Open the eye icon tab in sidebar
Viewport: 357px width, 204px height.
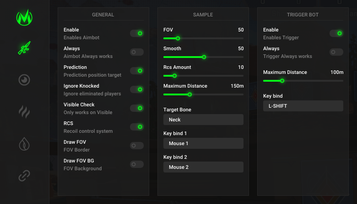[x=24, y=80]
